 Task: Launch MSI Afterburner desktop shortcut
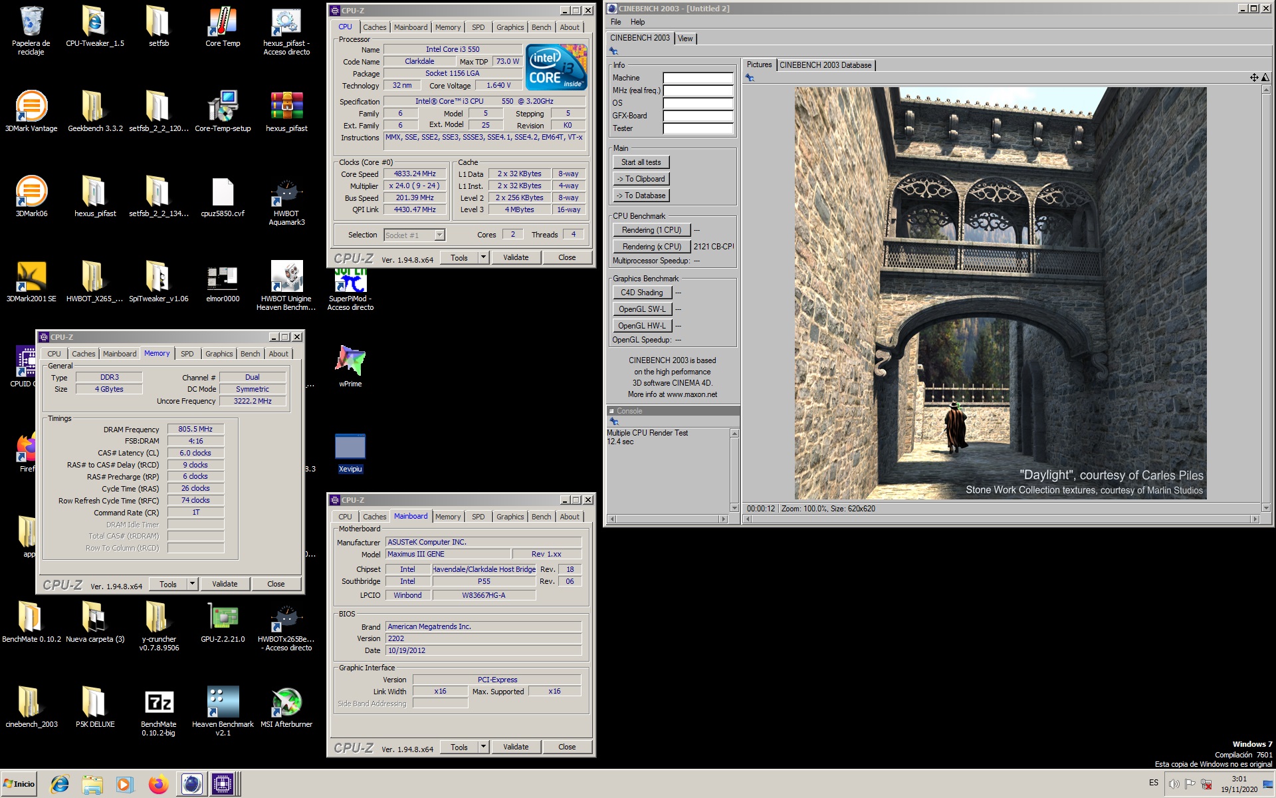pos(286,707)
